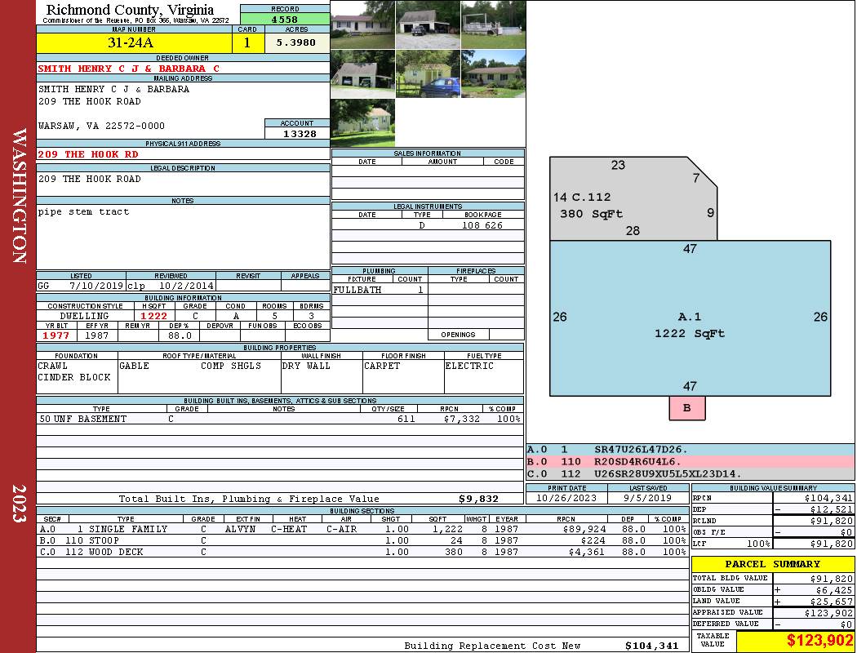The image size is (857, 653).
Task: Open the photo of the white house with overcast sky
Action: coord(363,24)
